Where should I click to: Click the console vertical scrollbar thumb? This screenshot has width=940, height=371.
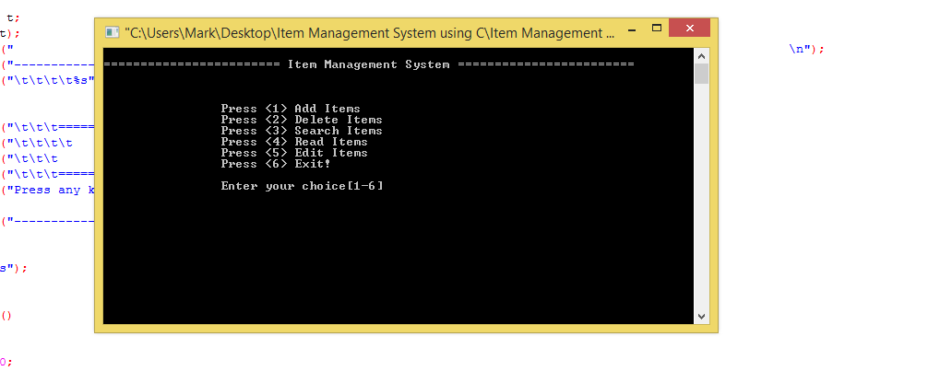point(701,73)
